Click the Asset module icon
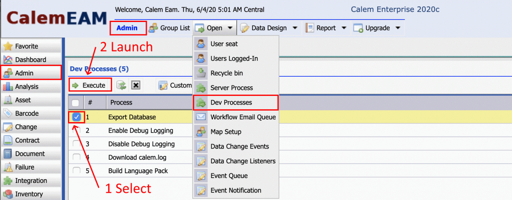Viewport: 512px width, 200px height. 8,100
